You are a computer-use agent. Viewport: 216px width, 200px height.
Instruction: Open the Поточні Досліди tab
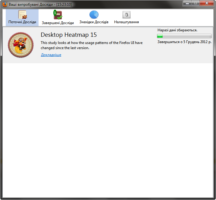pyautogui.click(x=22, y=18)
